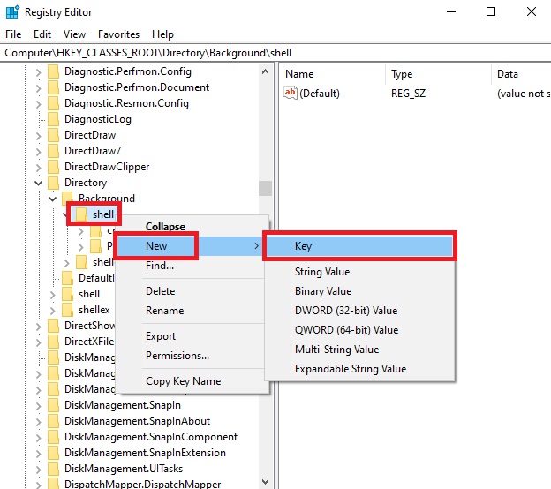Click Permissions... in the context menu
The height and width of the screenshot is (489, 551).
[177, 356]
